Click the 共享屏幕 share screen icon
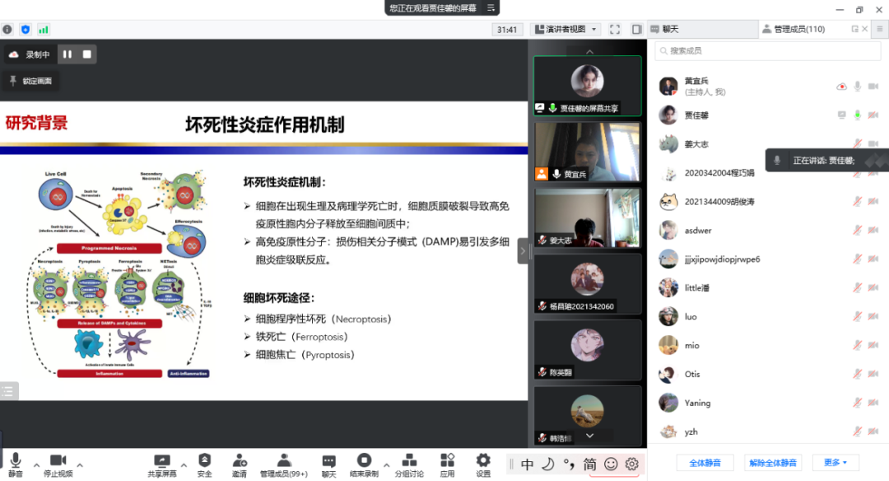The width and height of the screenshot is (889, 481). coord(161,461)
